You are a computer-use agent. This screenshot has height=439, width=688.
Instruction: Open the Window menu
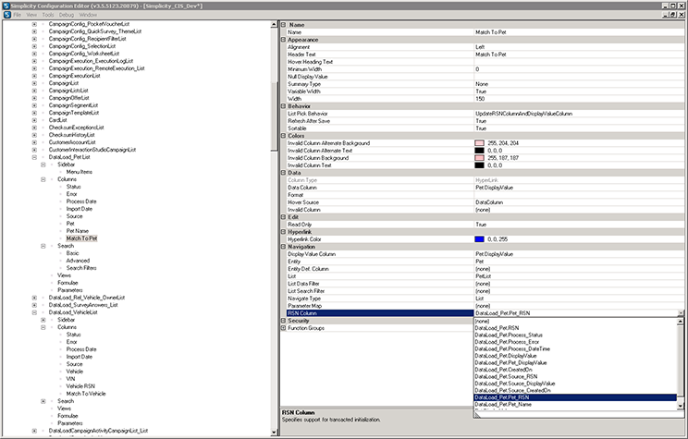pyautogui.click(x=88, y=15)
